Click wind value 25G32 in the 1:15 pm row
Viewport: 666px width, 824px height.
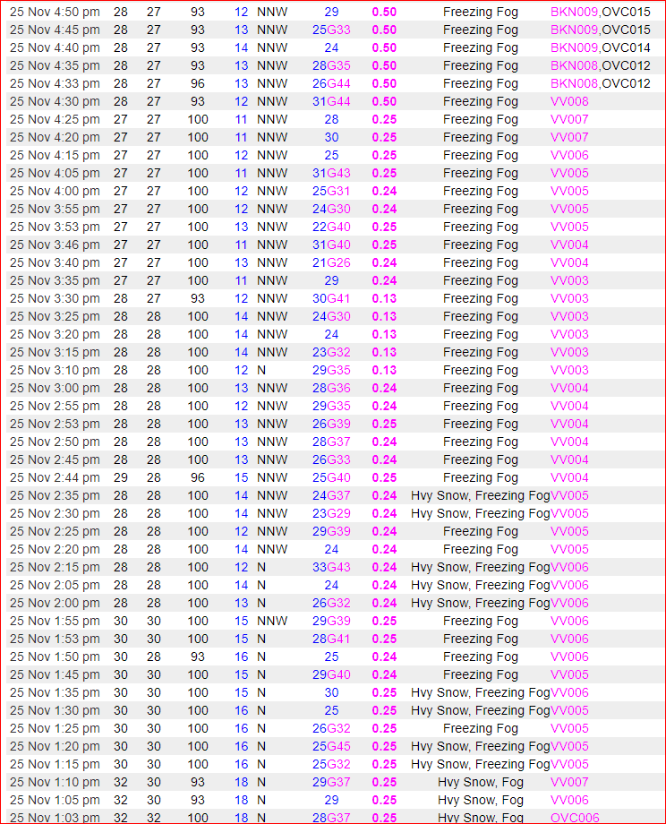click(331, 764)
